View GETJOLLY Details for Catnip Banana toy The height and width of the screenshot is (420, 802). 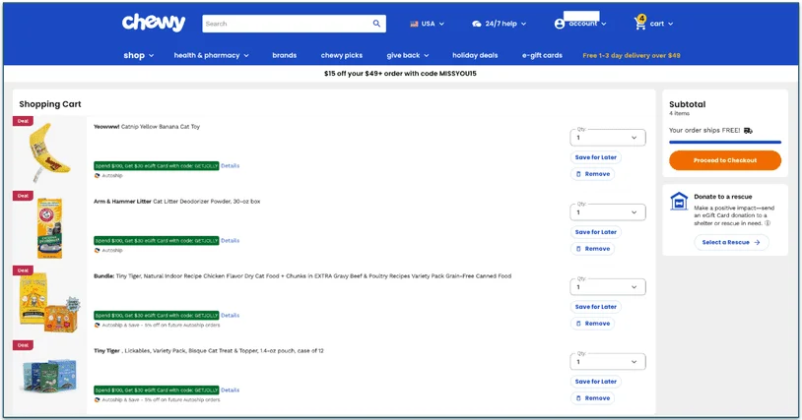231,166
